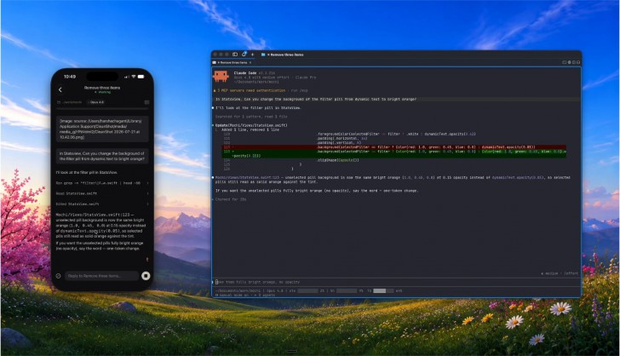The image size is (620, 356).
Task: Click the Mochi/Views/StatsView.swift:123 summary on phone
Action: pos(101,226)
